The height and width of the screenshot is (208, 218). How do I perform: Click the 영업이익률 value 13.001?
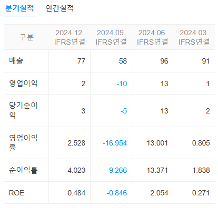tap(157, 143)
